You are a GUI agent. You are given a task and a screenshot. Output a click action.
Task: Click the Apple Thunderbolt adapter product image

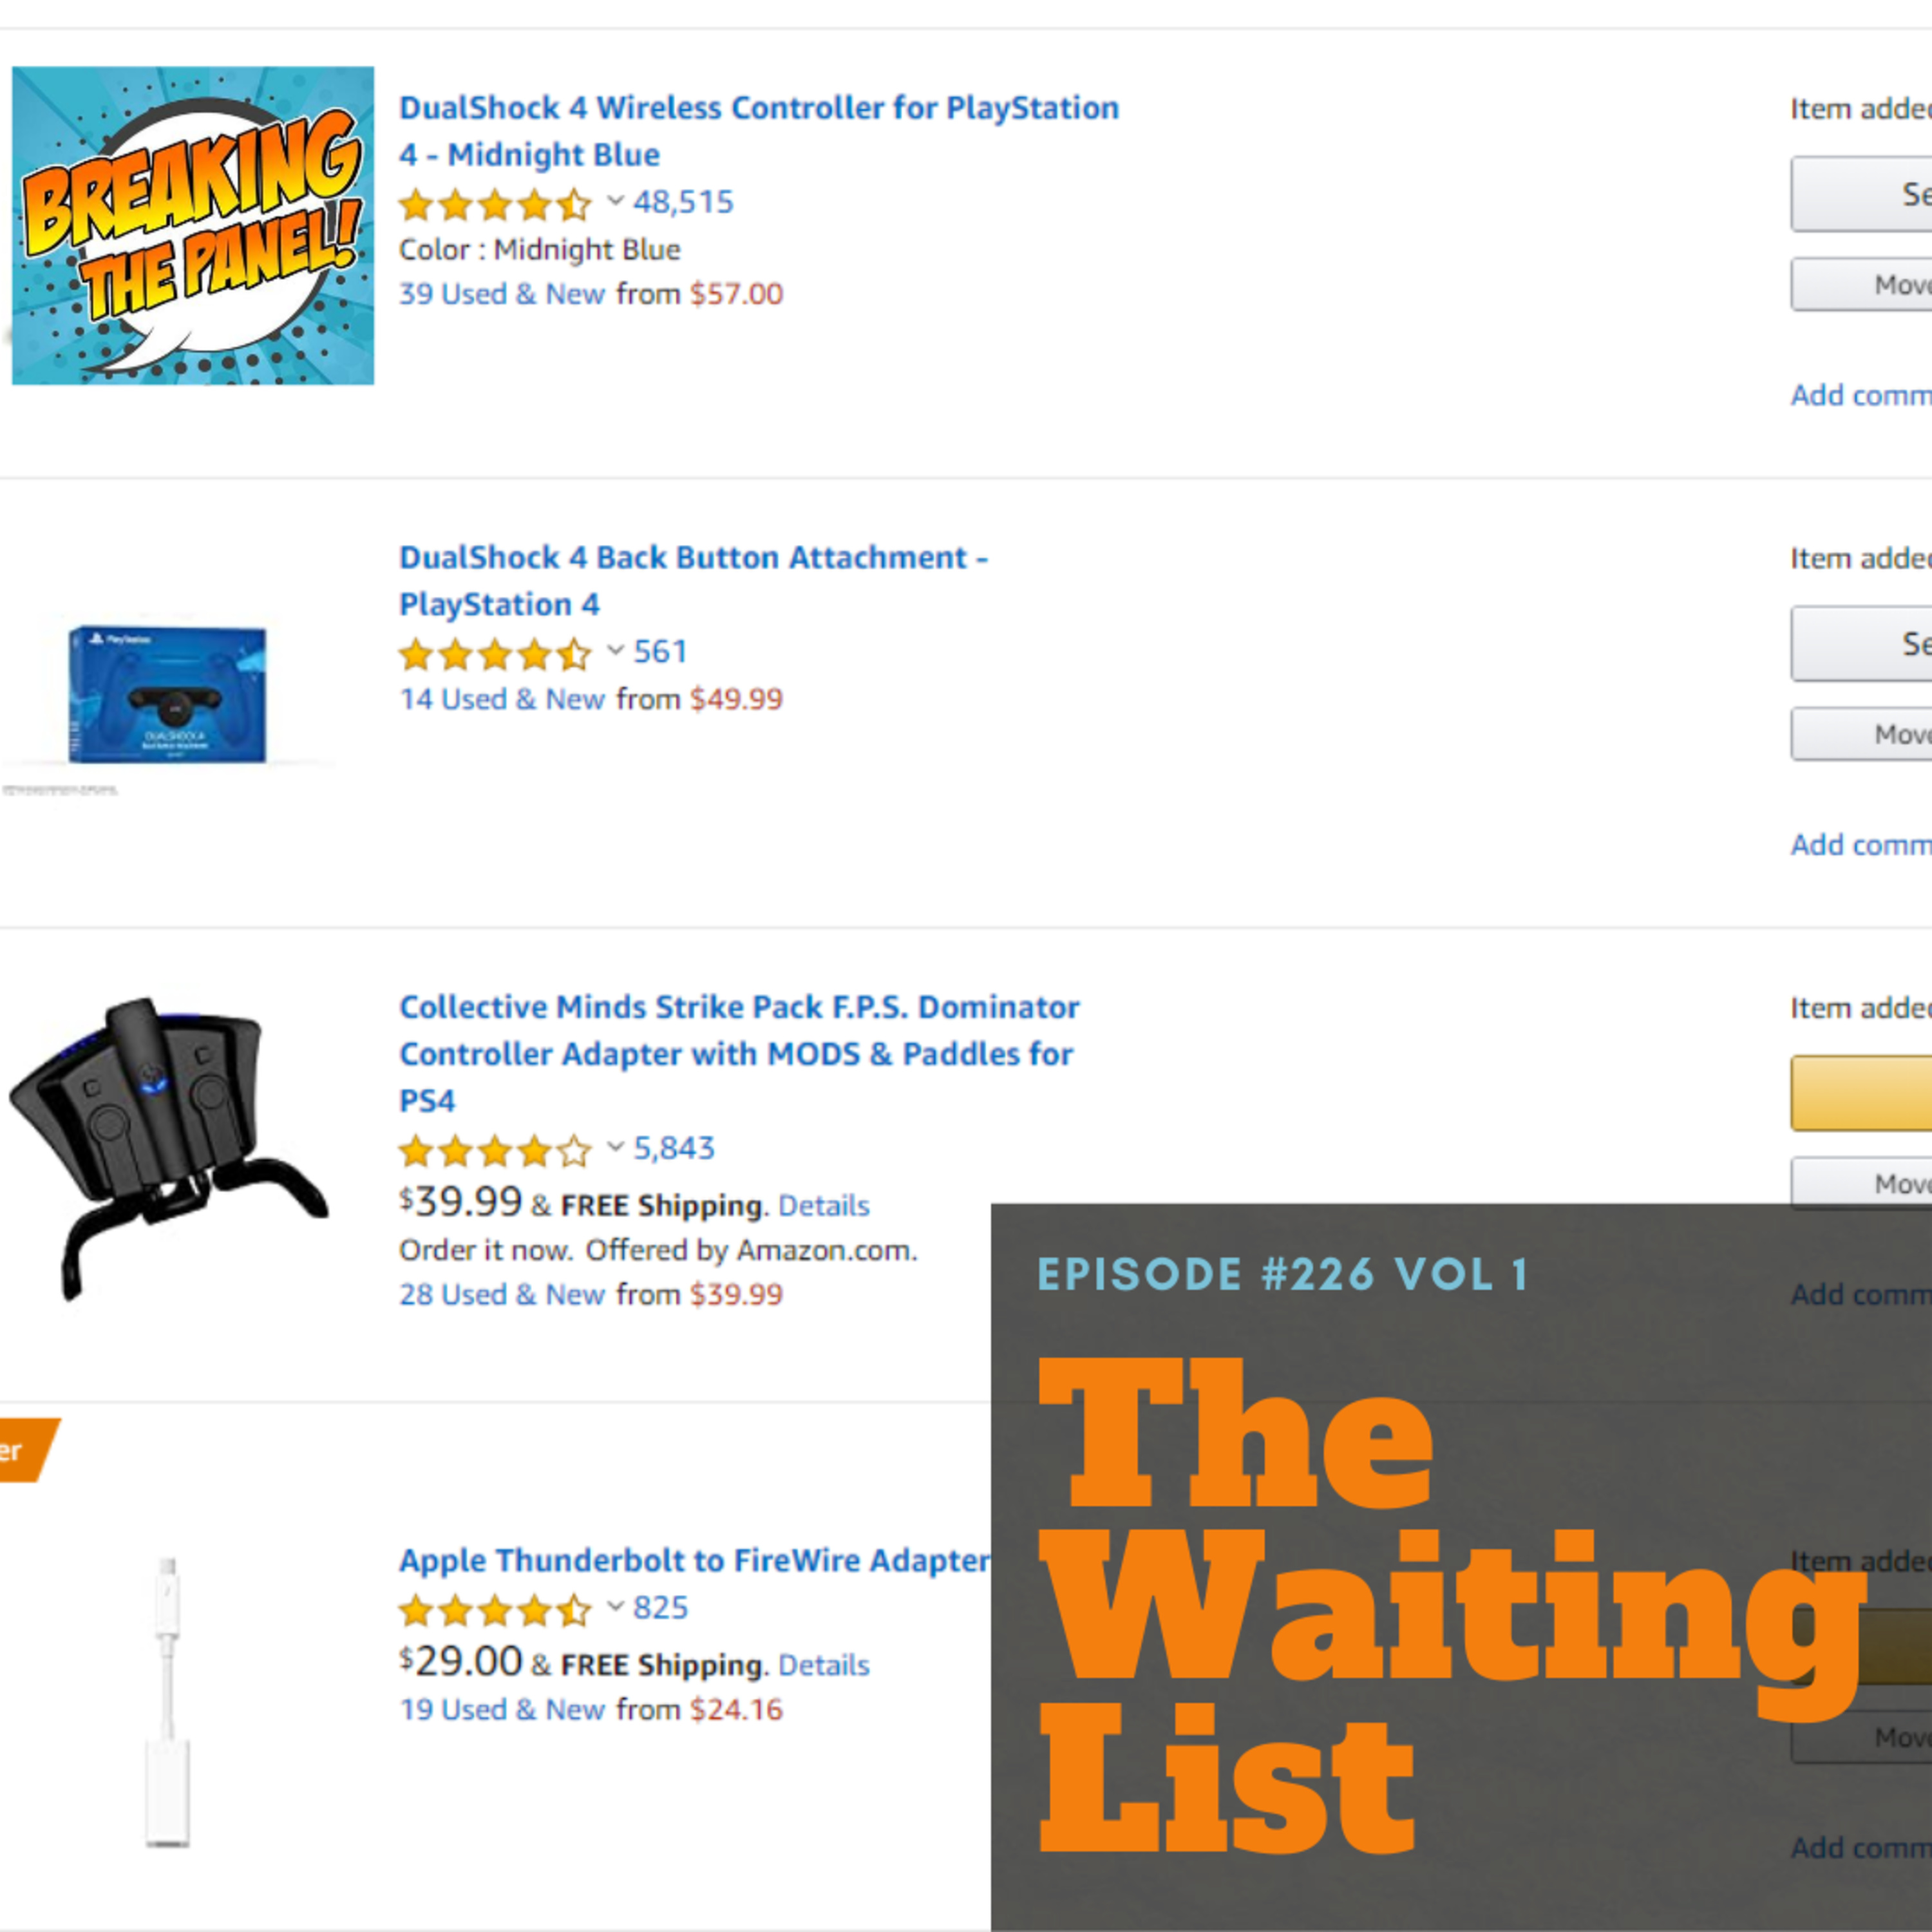167,1700
